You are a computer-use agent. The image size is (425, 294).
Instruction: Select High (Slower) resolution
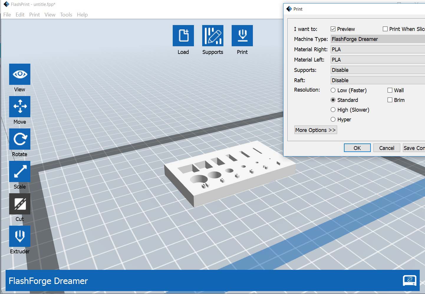tap(333, 110)
